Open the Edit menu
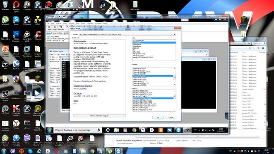Viewport: 274px width, 154px height. coord(53,23)
